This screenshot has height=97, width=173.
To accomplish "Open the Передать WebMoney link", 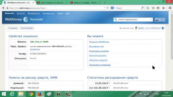I will tap(99, 42).
